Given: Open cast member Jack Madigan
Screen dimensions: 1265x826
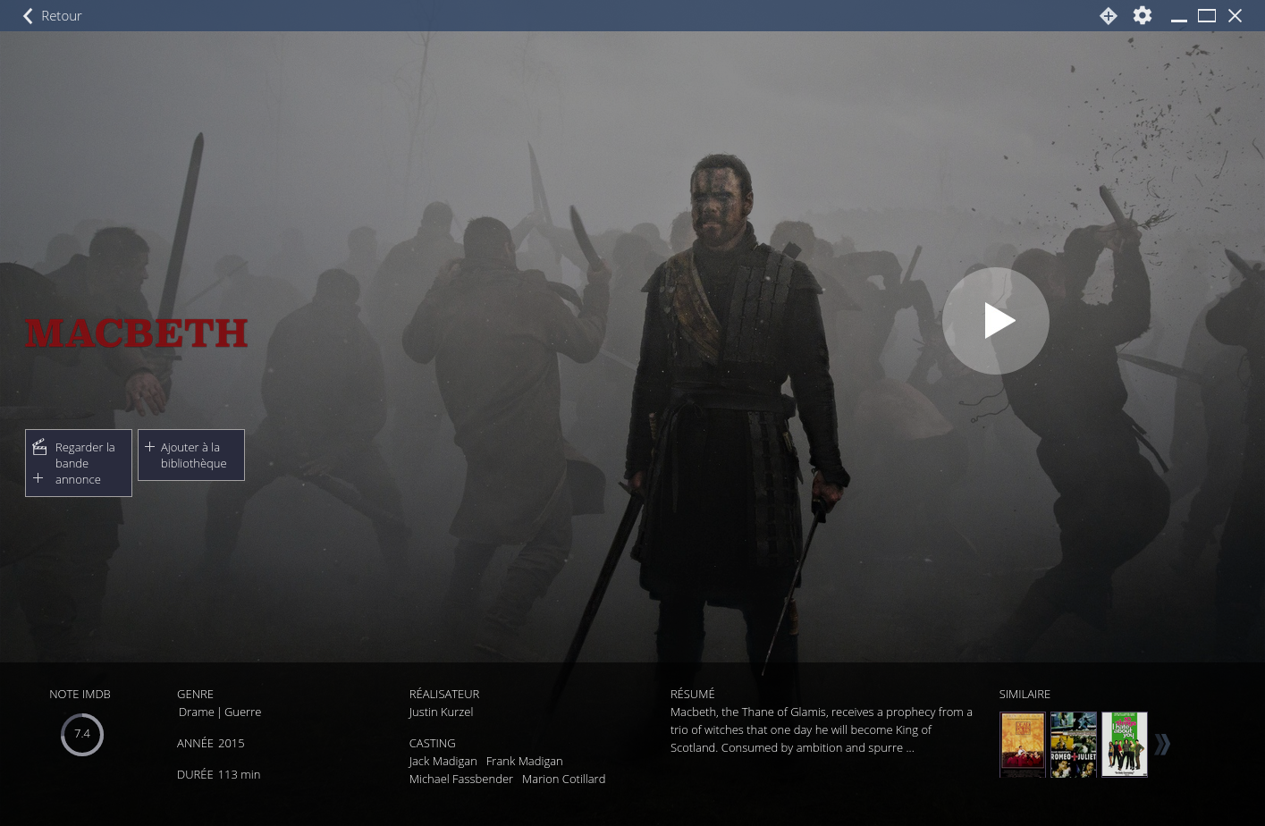Looking at the screenshot, I should (x=443, y=762).
